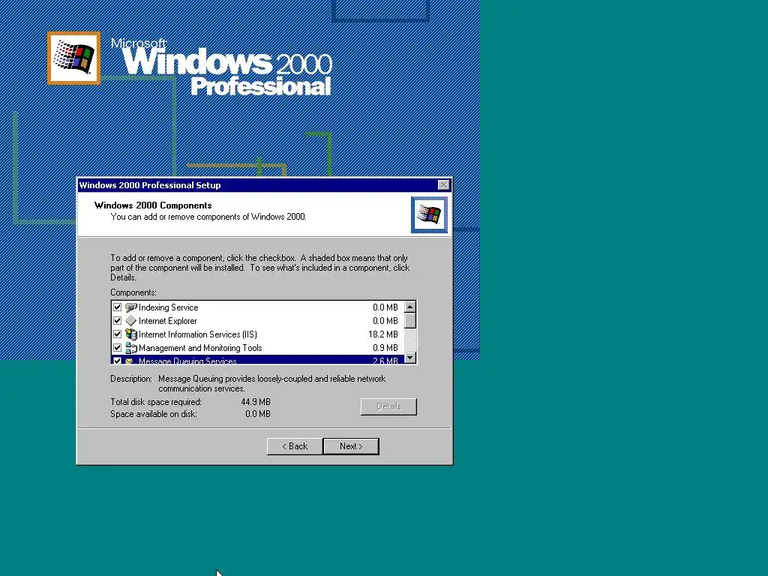This screenshot has width=768, height=576.
Task: Click the Windows flag icon in dialog header
Action: pyautogui.click(x=429, y=214)
